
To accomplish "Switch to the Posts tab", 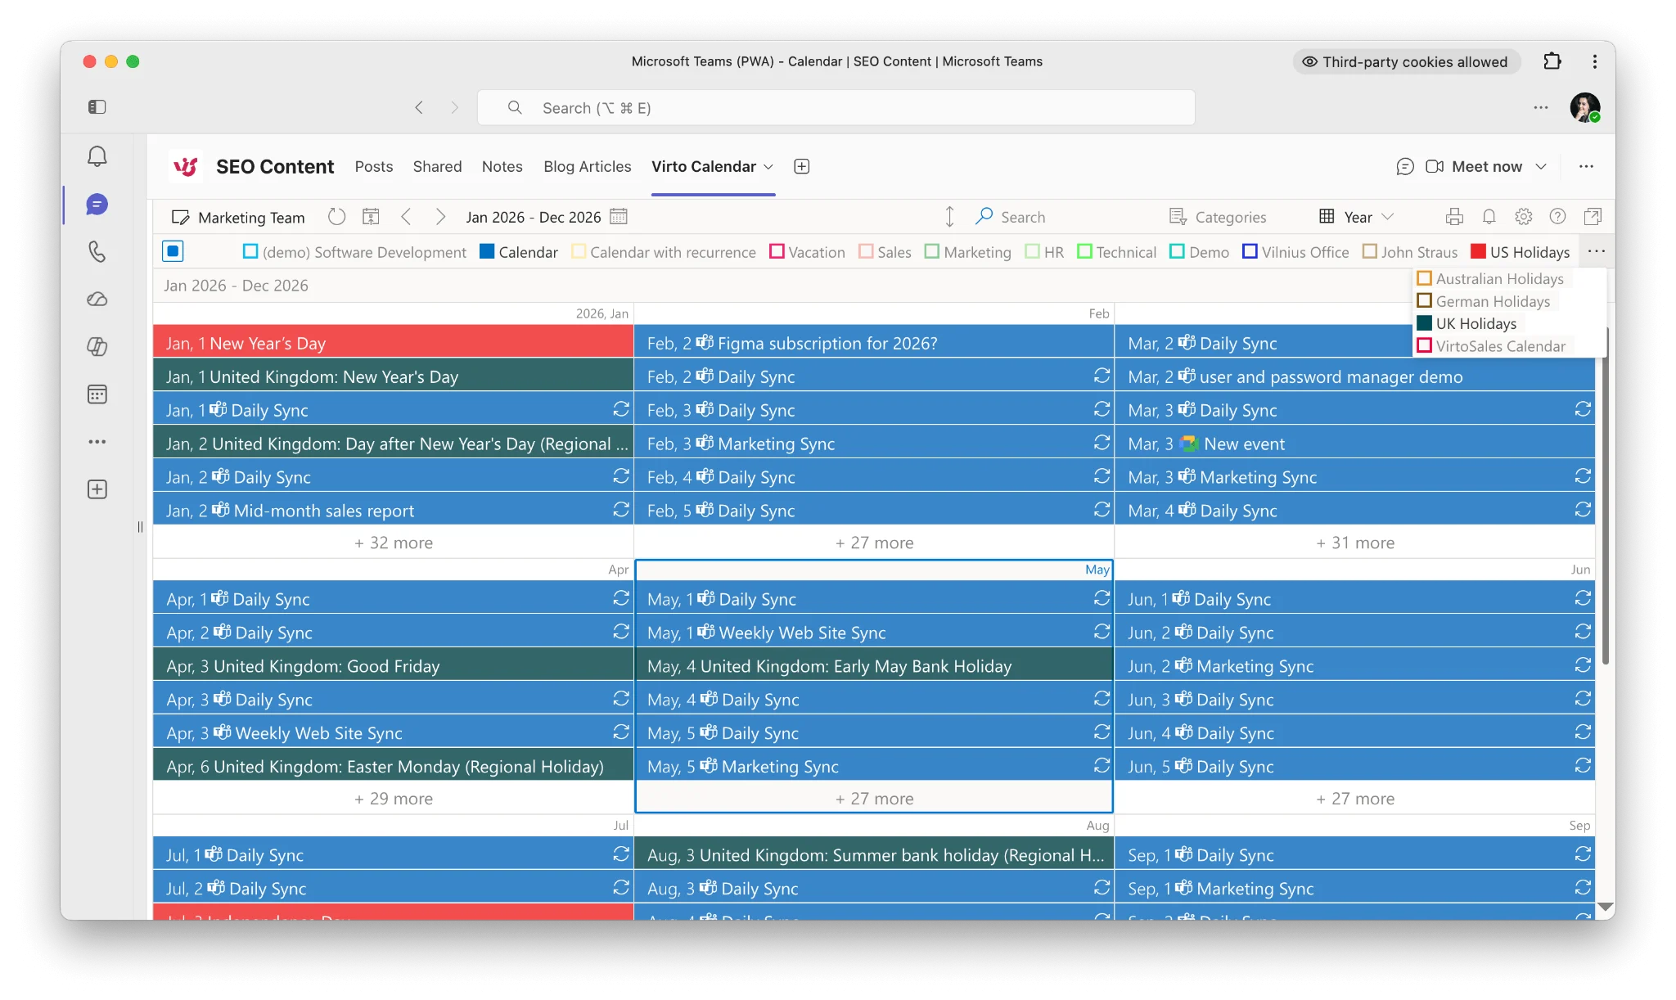I will [374, 166].
